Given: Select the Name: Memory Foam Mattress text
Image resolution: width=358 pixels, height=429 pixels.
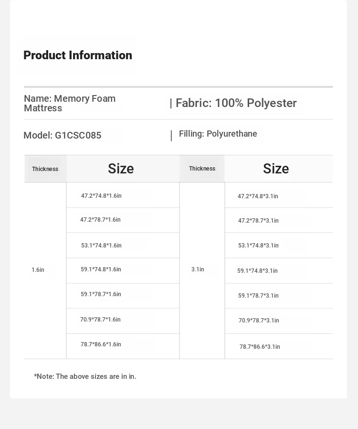Looking at the screenshot, I should point(70,103).
